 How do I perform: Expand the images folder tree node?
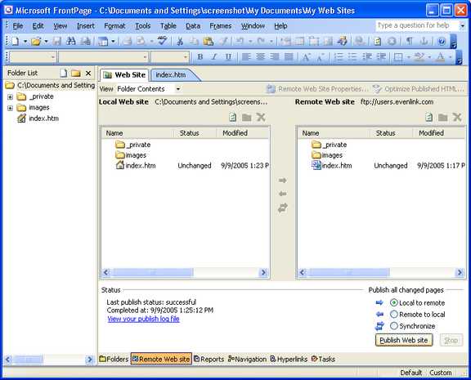point(10,108)
